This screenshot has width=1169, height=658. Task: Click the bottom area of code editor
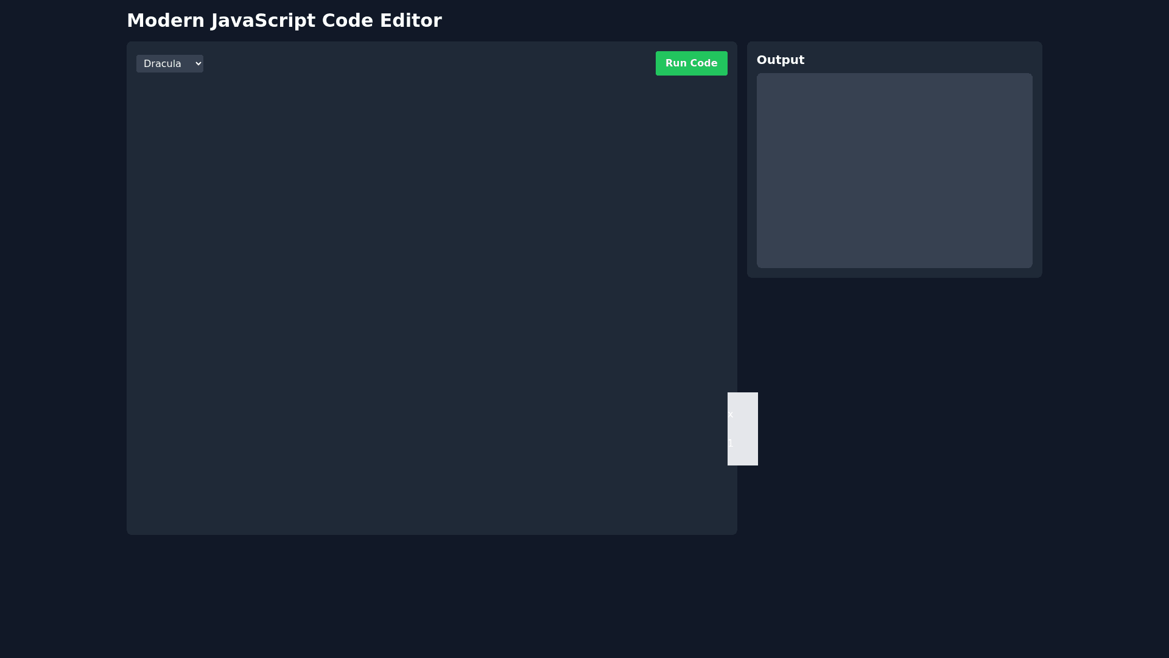(x=431, y=512)
